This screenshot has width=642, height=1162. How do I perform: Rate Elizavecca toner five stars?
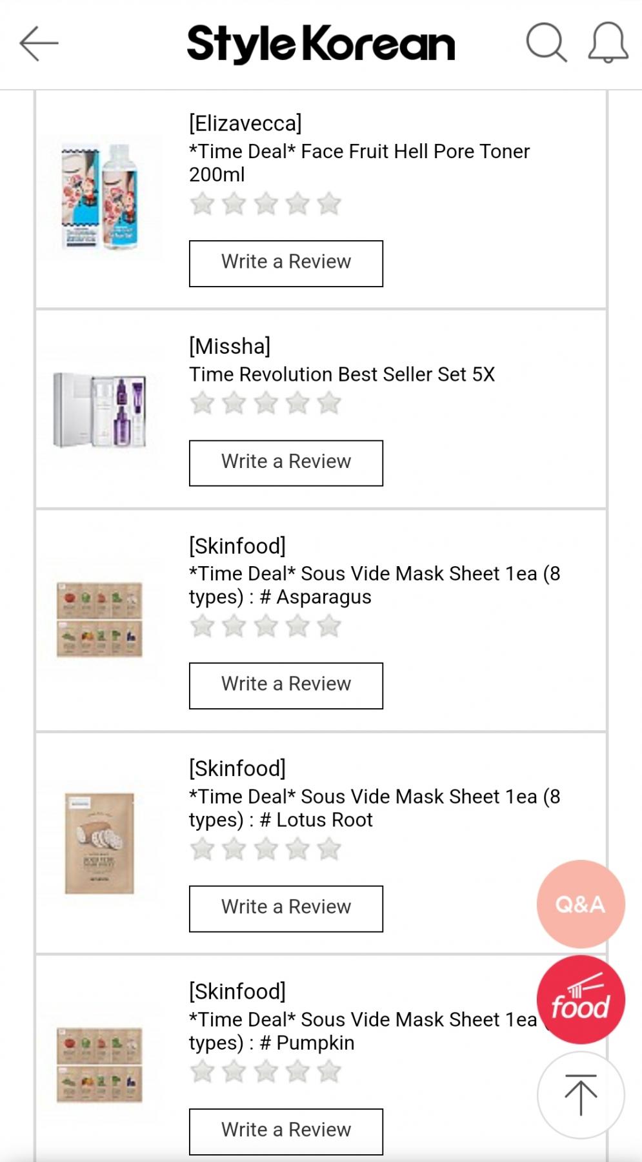[329, 204]
